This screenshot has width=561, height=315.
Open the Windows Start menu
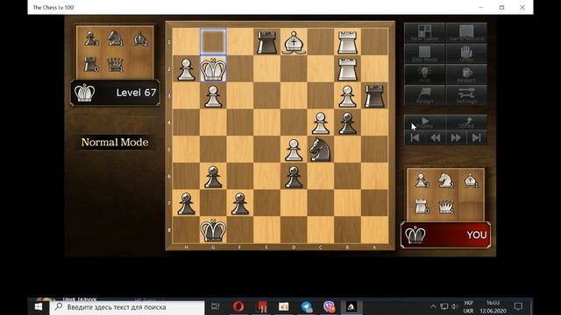point(39,307)
